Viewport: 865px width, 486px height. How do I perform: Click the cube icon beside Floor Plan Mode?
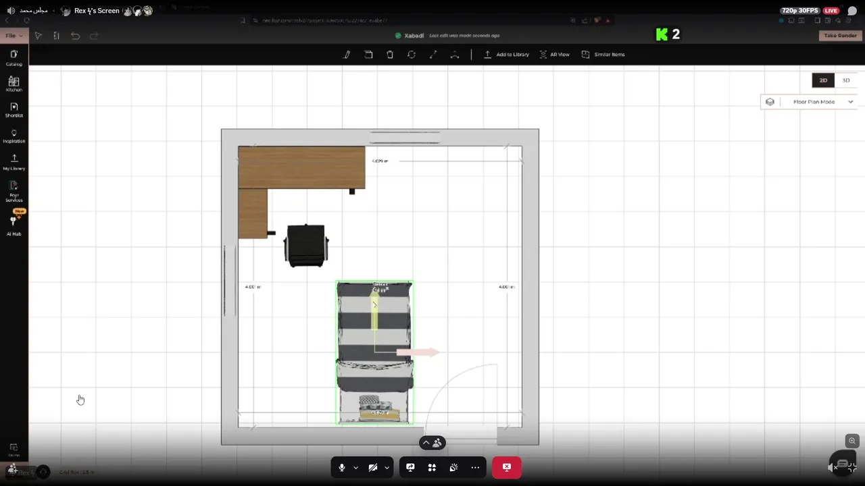[770, 102]
